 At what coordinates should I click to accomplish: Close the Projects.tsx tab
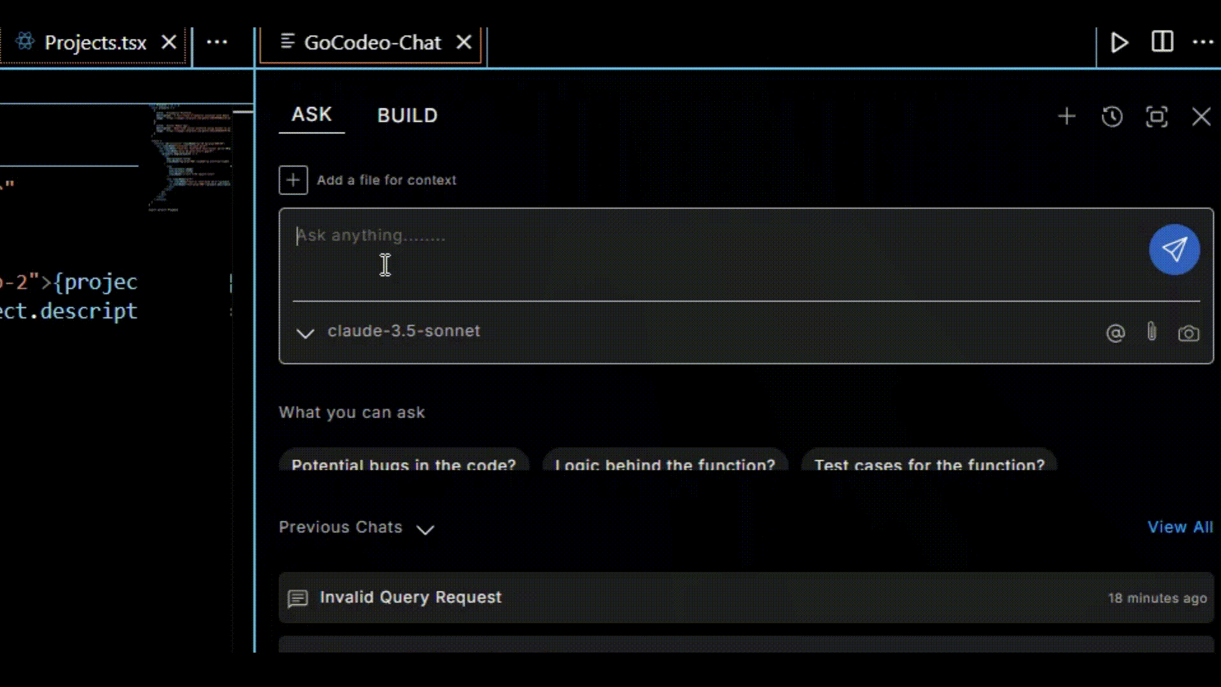(169, 43)
